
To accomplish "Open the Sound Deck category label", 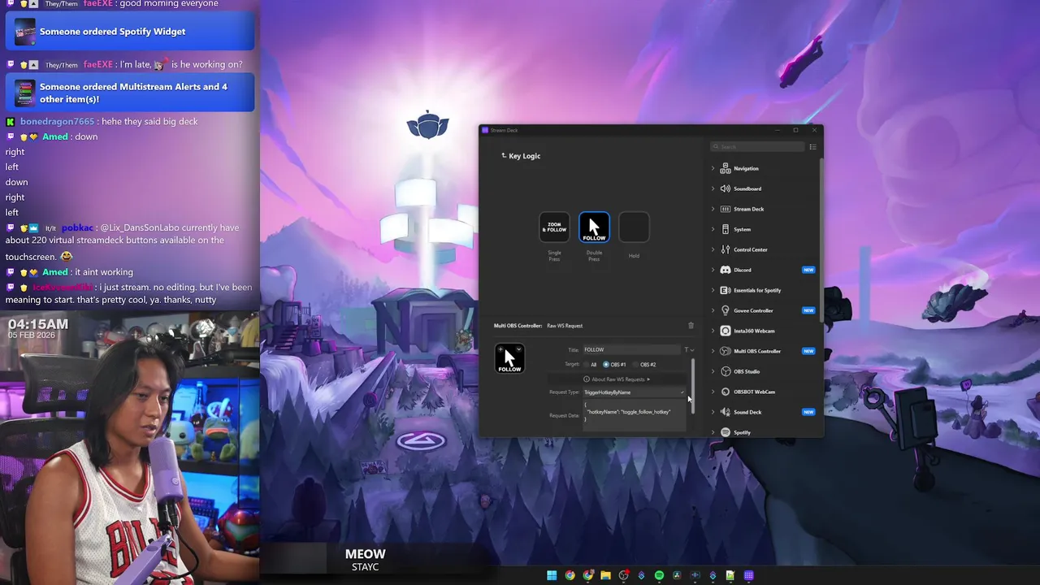I will (x=747, y=412).
